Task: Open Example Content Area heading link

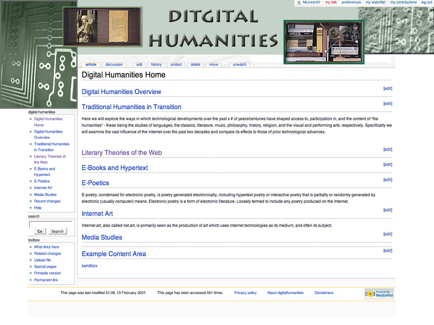Action: (x=114, y=254)
